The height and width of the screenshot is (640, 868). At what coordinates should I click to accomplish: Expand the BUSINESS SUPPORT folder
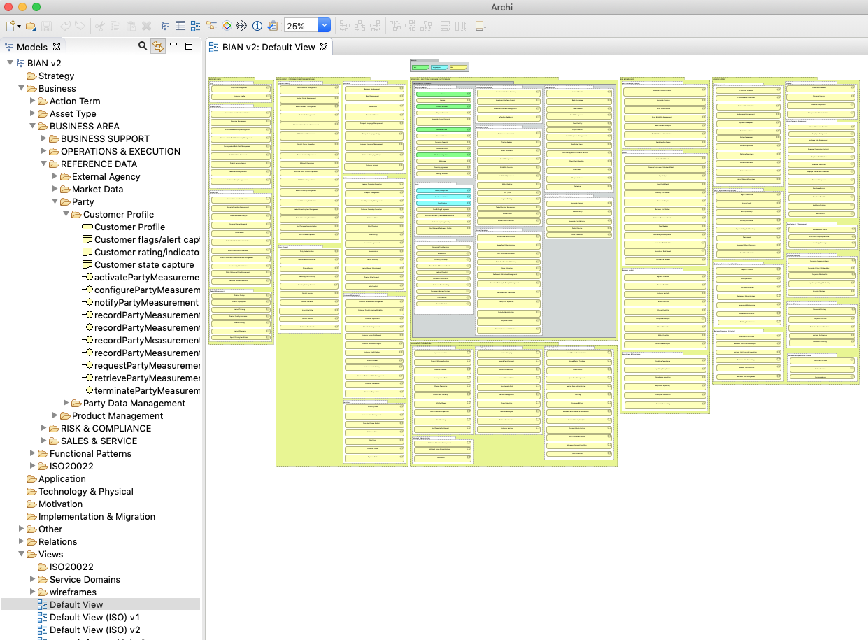pyautogui.click(x=44, y=138)
